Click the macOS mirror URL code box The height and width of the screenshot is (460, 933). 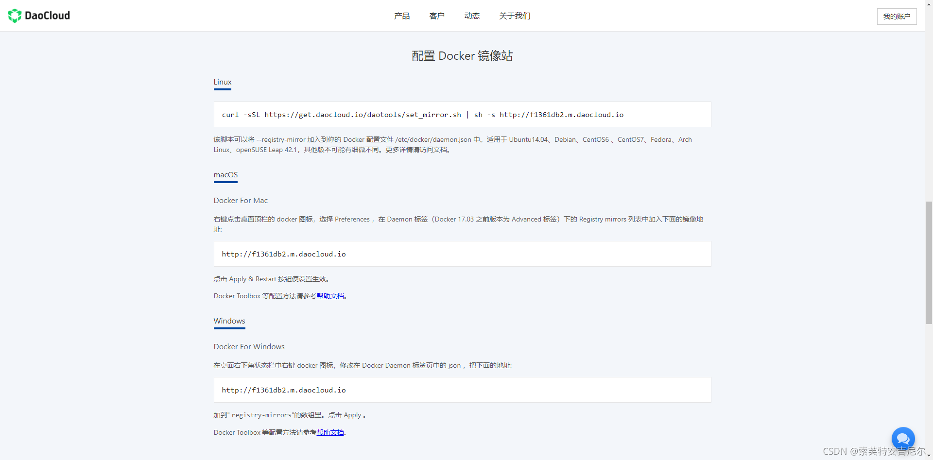[462, 254]
